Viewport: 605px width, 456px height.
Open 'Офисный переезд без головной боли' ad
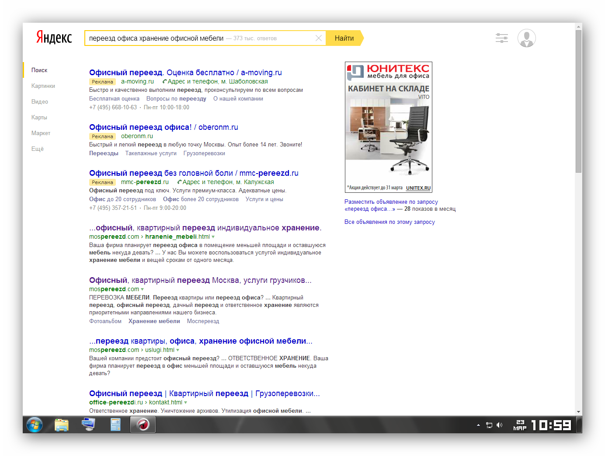194,173
